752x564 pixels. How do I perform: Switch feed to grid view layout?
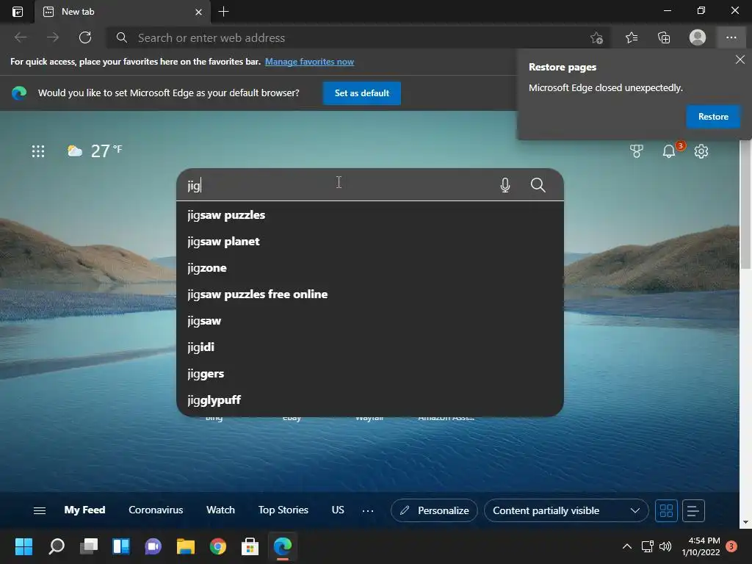(666, 511)
